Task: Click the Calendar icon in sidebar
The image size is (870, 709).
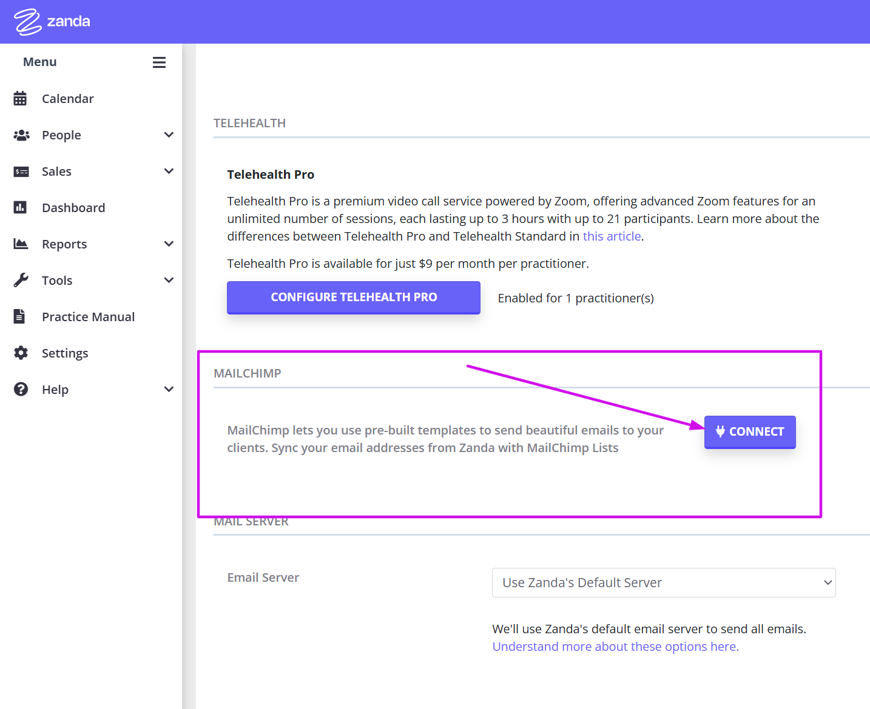Action: click(x=20, y=98)
